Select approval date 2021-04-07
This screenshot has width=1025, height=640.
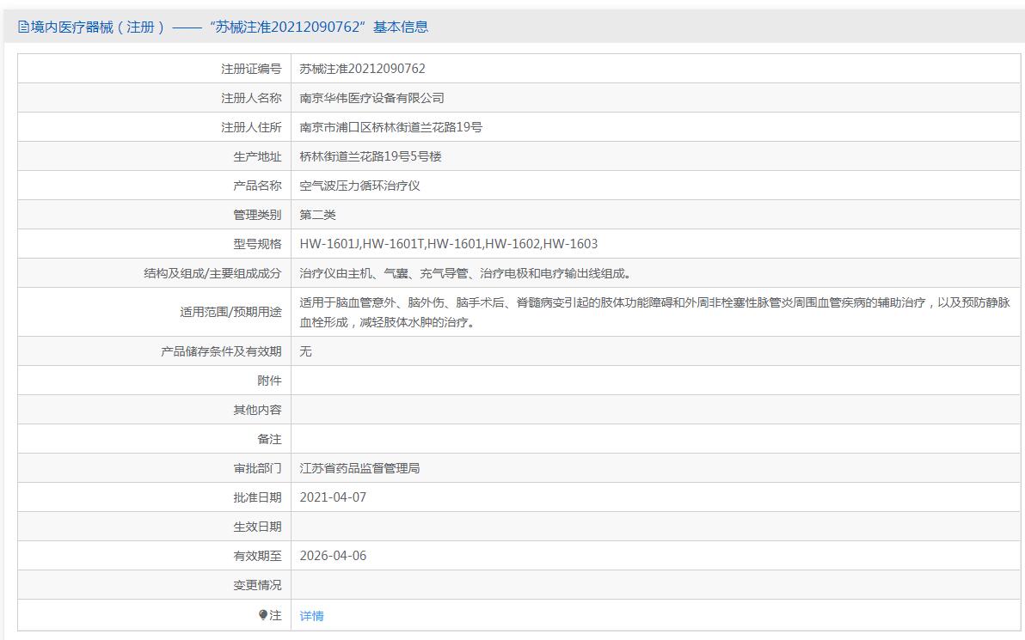(333, 497)
